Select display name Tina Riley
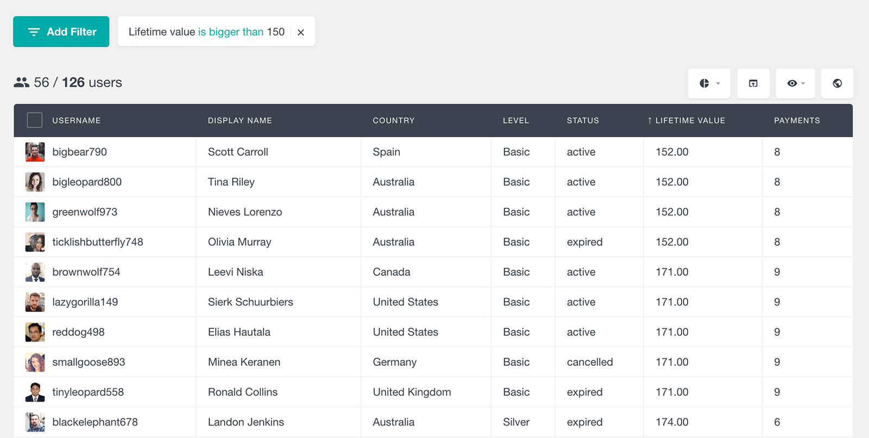 point(231,182)
